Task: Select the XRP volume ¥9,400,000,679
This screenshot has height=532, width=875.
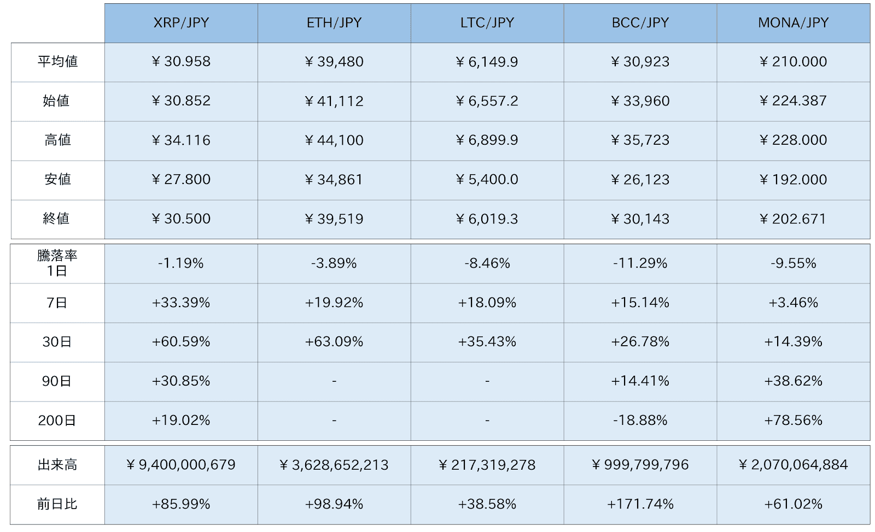Action: pos(181,465)
